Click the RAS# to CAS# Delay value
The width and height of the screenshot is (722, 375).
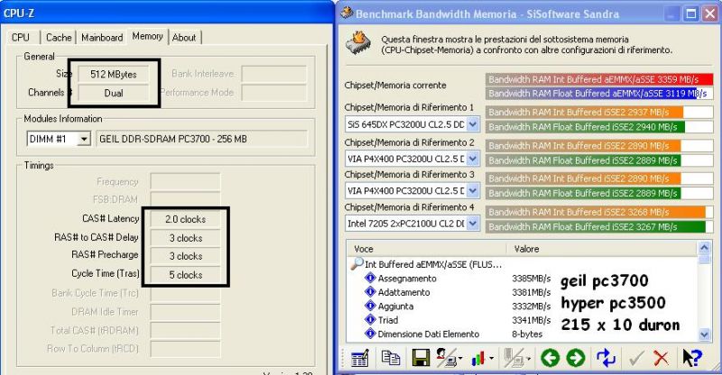coord(185,238)
